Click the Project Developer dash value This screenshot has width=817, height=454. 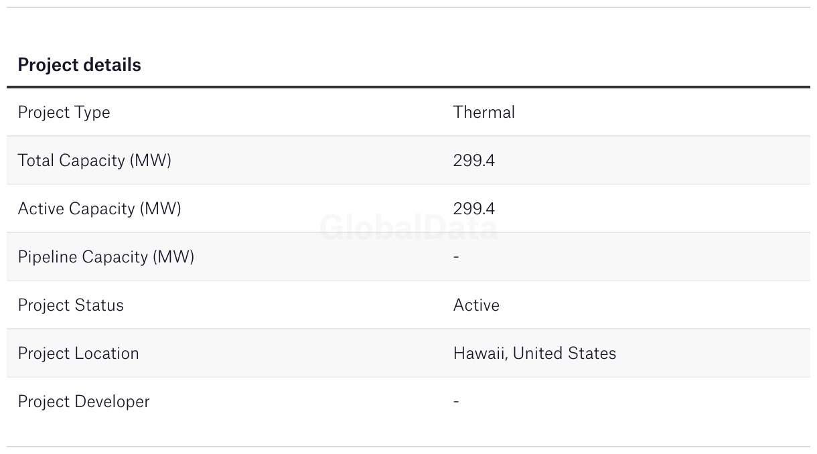pos(456,402)
